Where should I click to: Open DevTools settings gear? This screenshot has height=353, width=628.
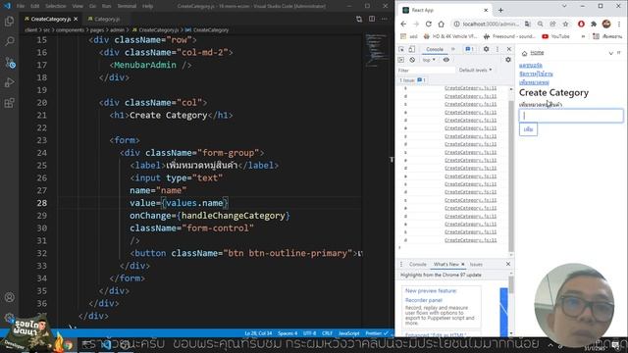click(486, 49)
